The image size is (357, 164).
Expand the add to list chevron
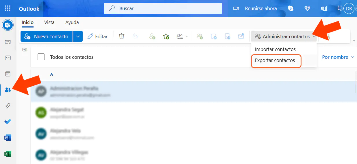[x=186, y=37]
